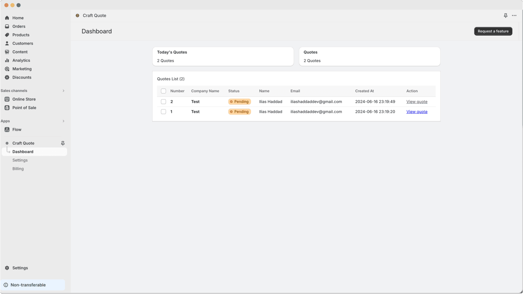Click the Request a feature button
Screen dimensions: 523x294
[493, 31]
